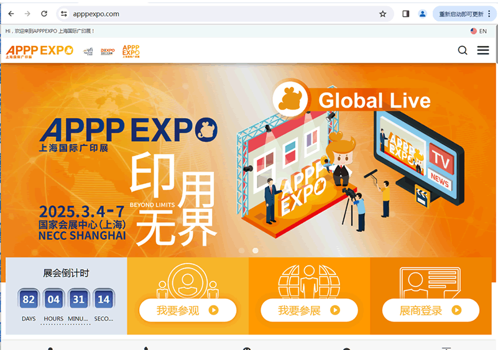Click the 我要参展 exhibit button
This screenshot has width=498, height=350.
click(x=310, y=310)
